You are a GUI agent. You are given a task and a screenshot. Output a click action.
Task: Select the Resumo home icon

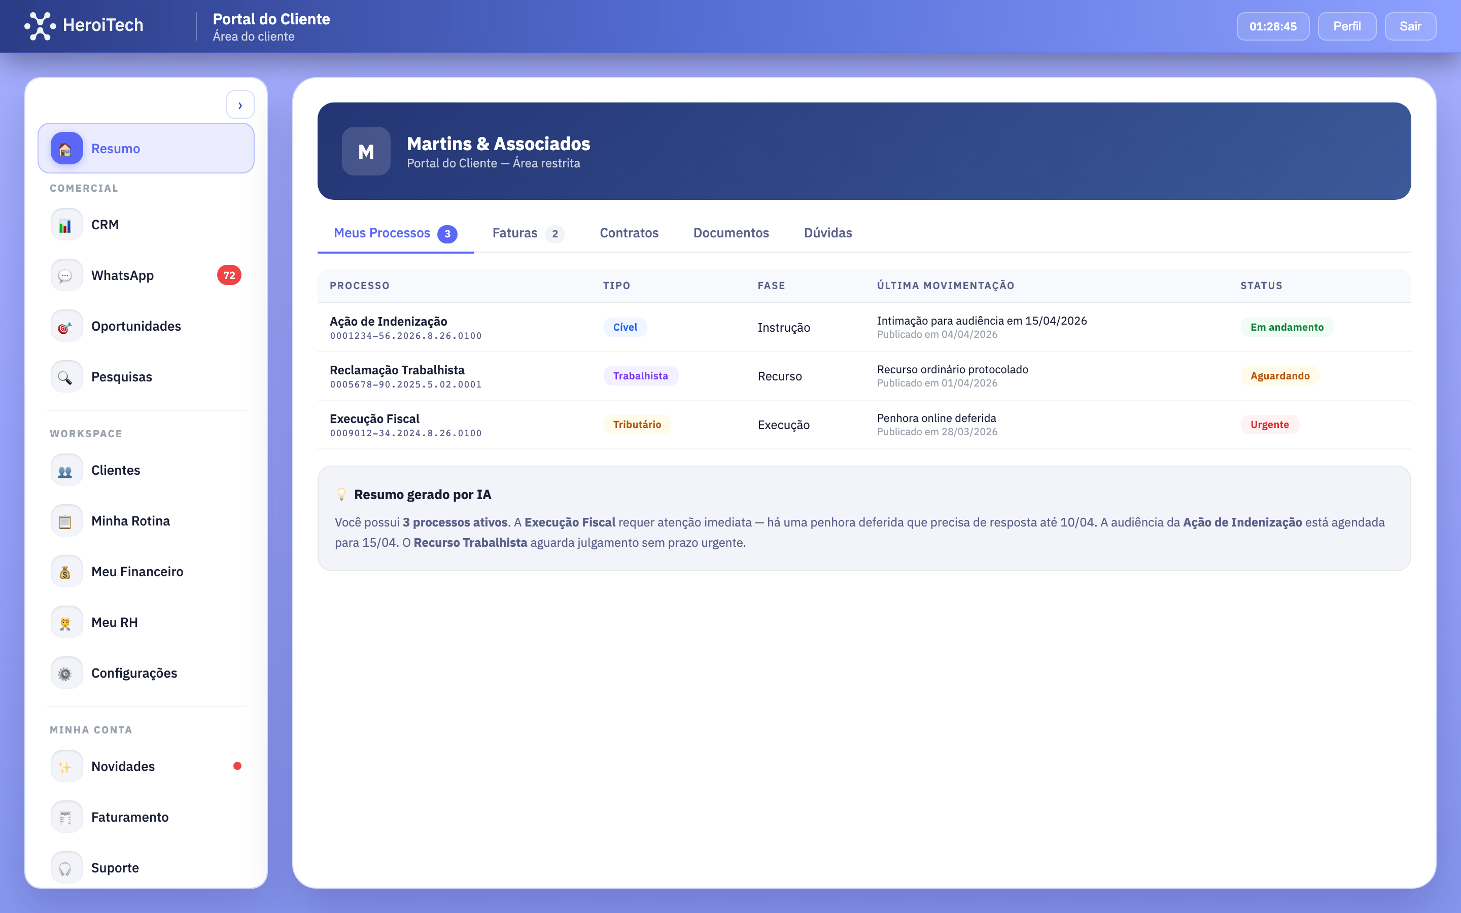pos(66,148)
